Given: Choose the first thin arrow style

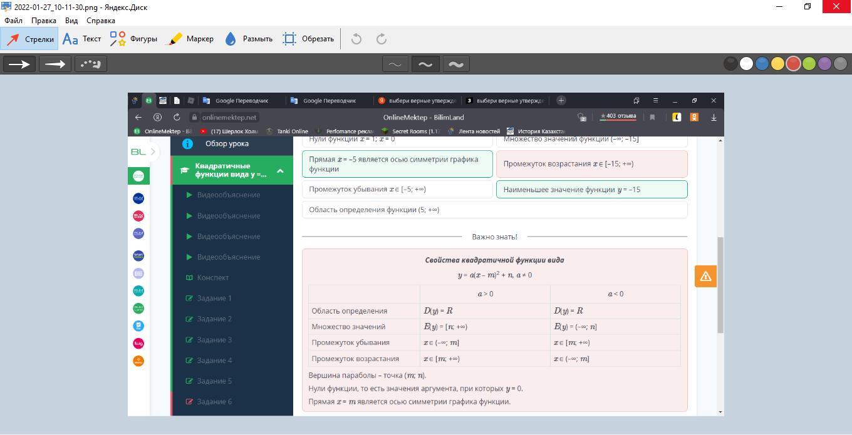Looking at the screenshot, I should 19,64.
